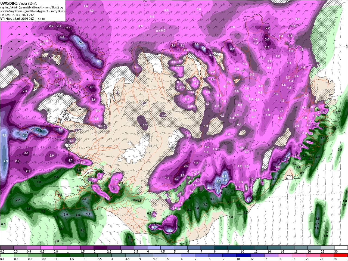Click the '6.4' precipitation value
348x261 pixels.
click(x=219, y=191)
